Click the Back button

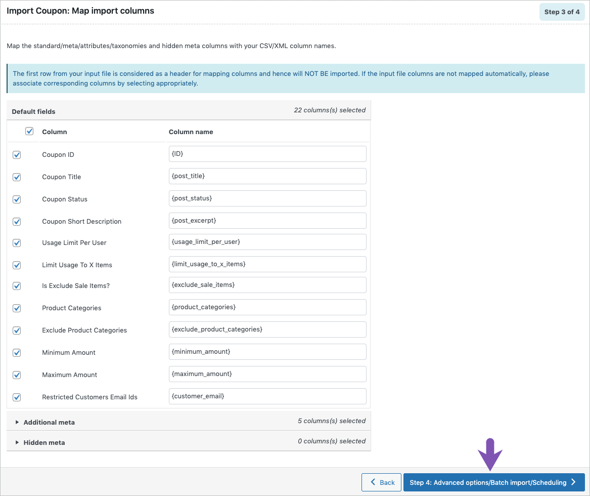coord(381,482)
